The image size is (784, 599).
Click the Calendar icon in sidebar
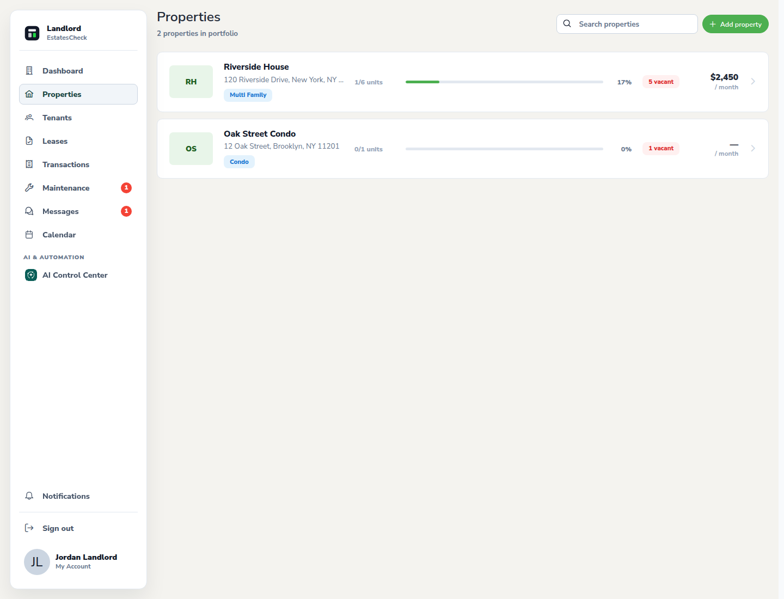click(29, 235)
